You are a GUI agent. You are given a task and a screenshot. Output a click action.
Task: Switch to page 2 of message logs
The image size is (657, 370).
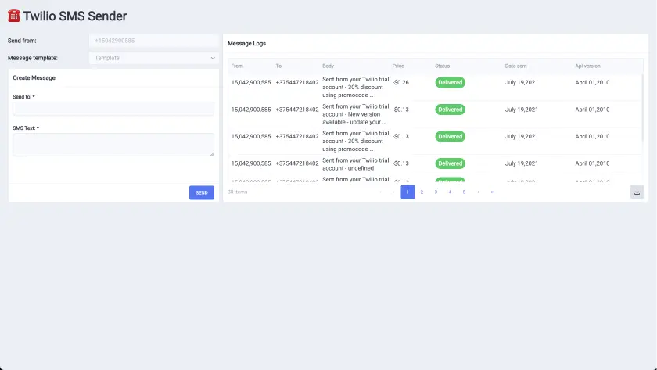(422, 192)
